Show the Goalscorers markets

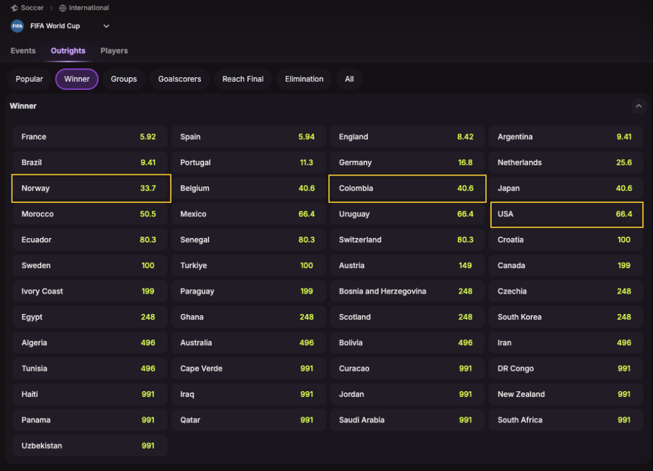coord(180,79)
